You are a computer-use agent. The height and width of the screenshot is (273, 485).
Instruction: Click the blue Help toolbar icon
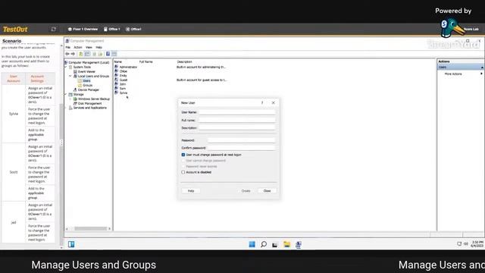coord(108,54)
